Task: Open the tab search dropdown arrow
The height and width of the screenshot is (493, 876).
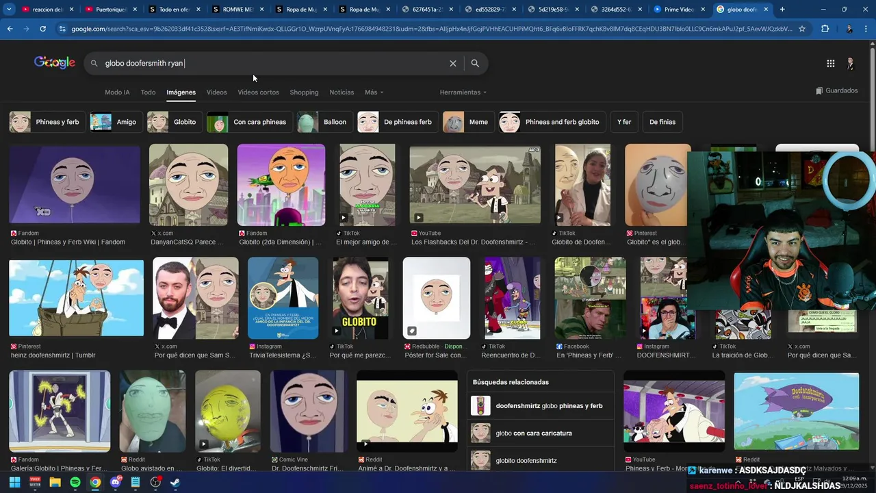Action: pos(9,10)
